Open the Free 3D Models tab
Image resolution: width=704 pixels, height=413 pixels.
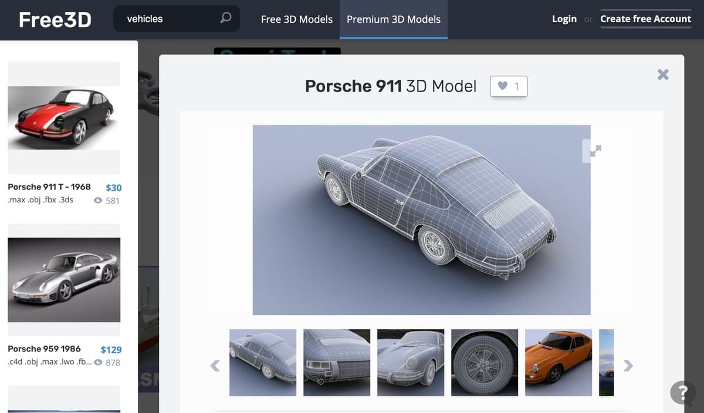click(296, 19)
